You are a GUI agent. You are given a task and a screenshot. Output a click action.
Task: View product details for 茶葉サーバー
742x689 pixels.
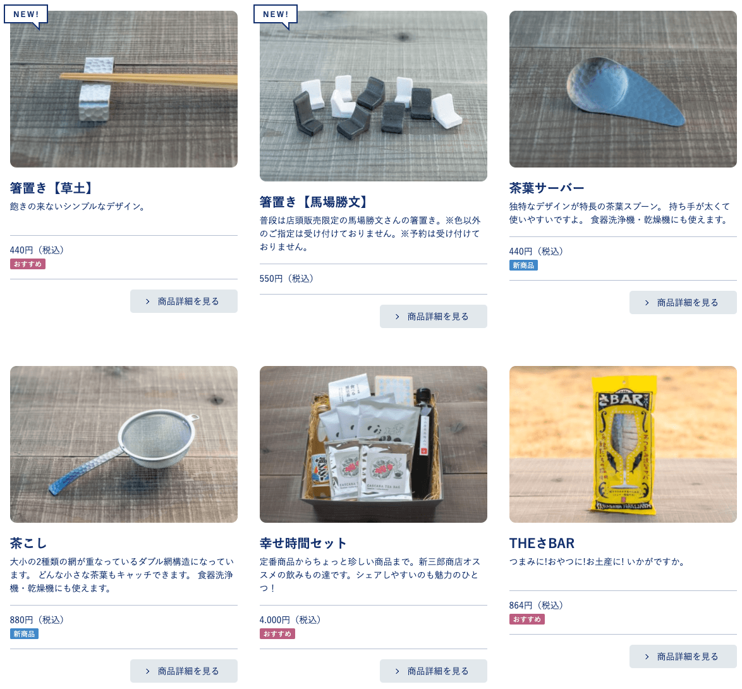tap(683, 302)
